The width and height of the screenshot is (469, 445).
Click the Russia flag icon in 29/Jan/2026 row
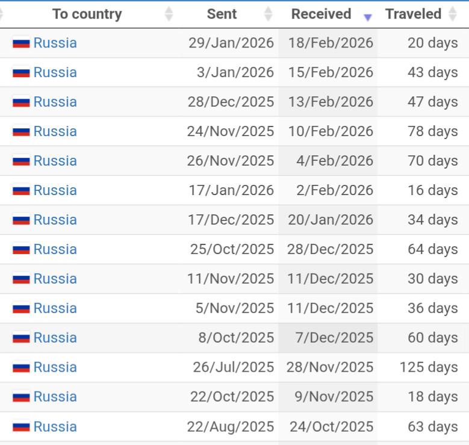click(21, 43)
